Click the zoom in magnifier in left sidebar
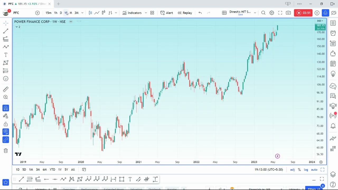 pyautogui.click(x=6, y=97)
